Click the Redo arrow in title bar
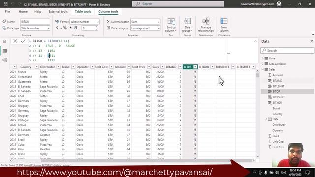Viewport: 315px width, 177px height. 20,4
